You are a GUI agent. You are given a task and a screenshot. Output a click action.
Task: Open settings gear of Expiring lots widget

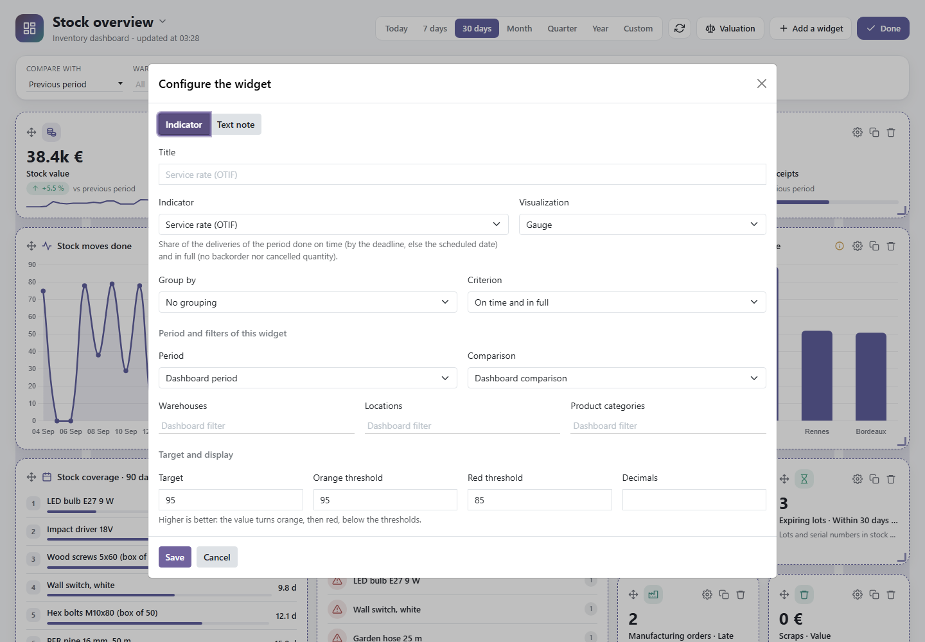pyautogui.click(x=858, y=479)
